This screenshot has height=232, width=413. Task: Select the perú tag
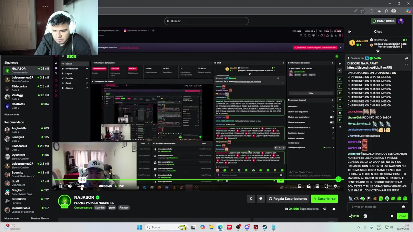[x=112, y=208]
